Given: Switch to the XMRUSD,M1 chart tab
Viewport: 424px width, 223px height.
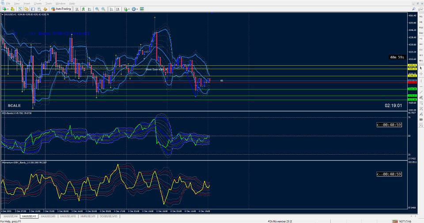Looking at the screenshot, I should point(87,216).
